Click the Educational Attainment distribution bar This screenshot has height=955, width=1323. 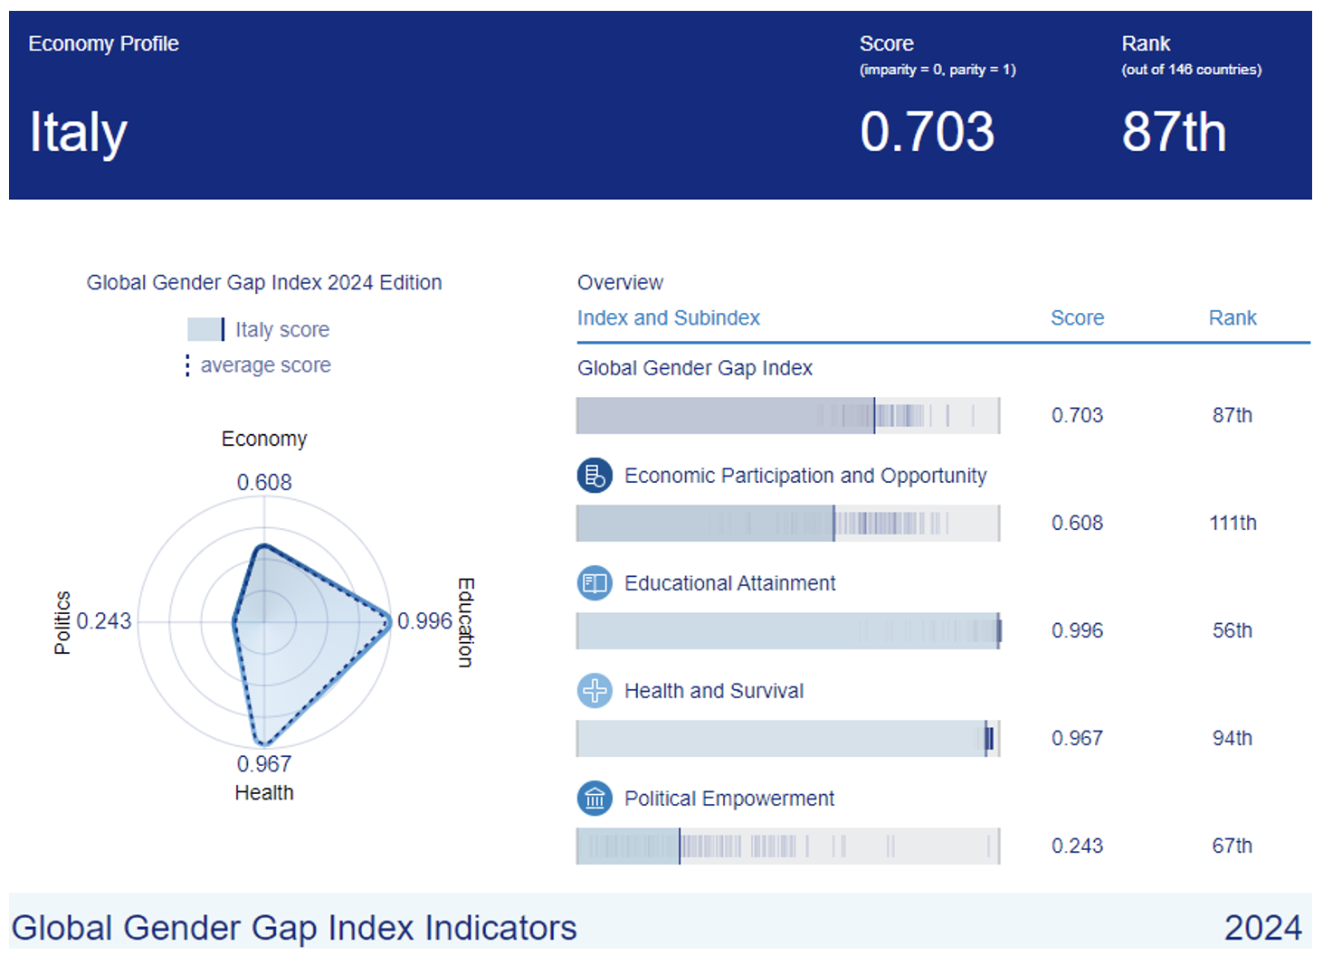pyautogui.click(x=787, y=631)
